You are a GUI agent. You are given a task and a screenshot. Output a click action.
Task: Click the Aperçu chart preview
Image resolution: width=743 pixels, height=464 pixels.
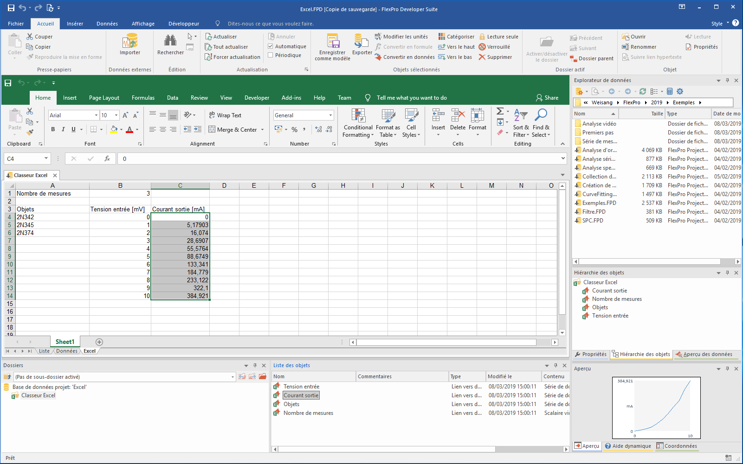656,408
